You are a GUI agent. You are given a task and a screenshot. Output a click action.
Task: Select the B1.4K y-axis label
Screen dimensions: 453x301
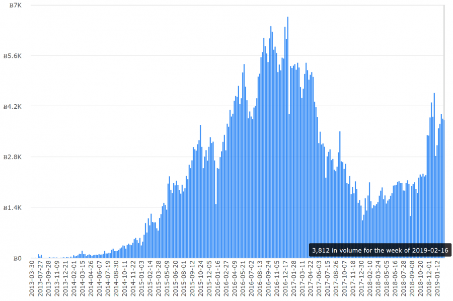pos(13,208)
